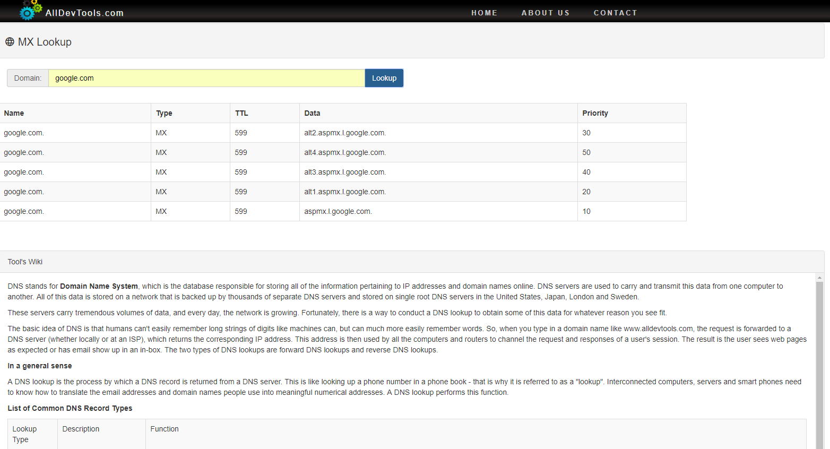Click the priority 50 cell

tap(632, 152)
